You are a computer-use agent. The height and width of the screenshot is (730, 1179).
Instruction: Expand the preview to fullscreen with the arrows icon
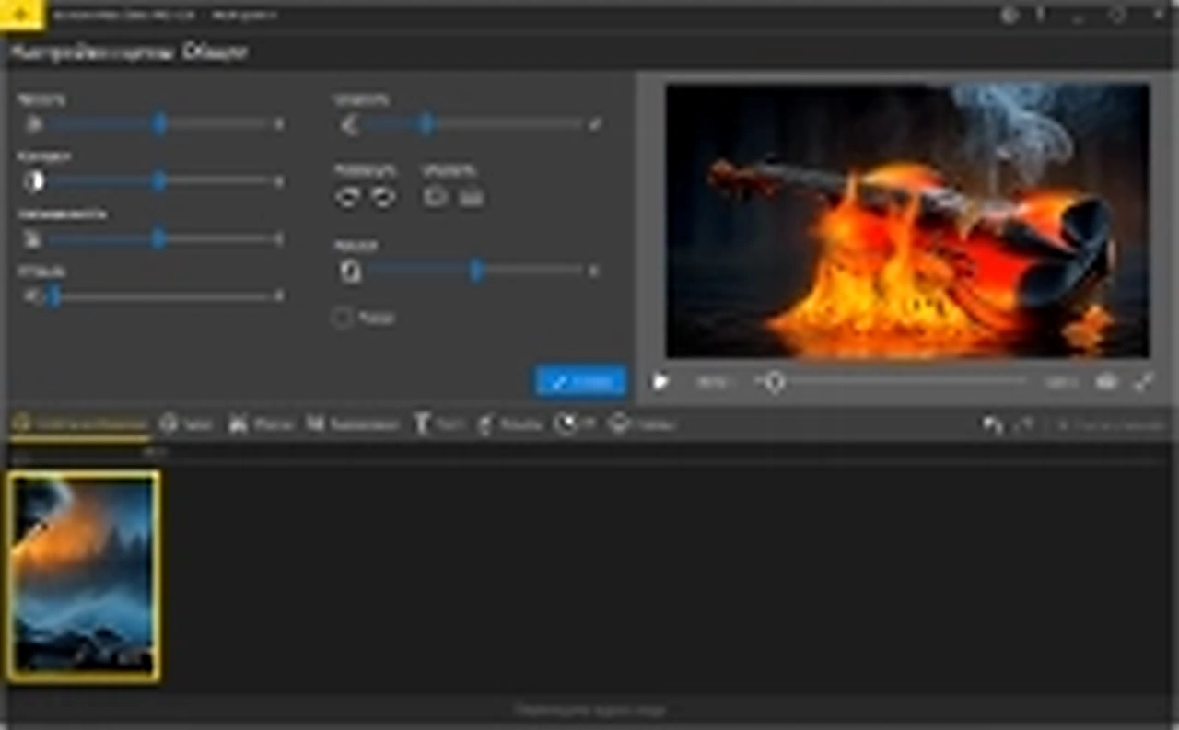[1143, 382]
